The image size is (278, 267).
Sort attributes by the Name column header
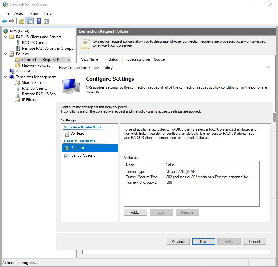pos(144,165)
